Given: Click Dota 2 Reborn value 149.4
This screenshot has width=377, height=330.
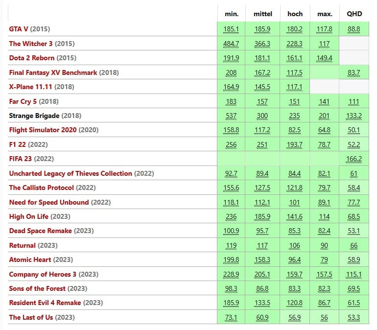Looking at the screenshot, I should [324, 58].
